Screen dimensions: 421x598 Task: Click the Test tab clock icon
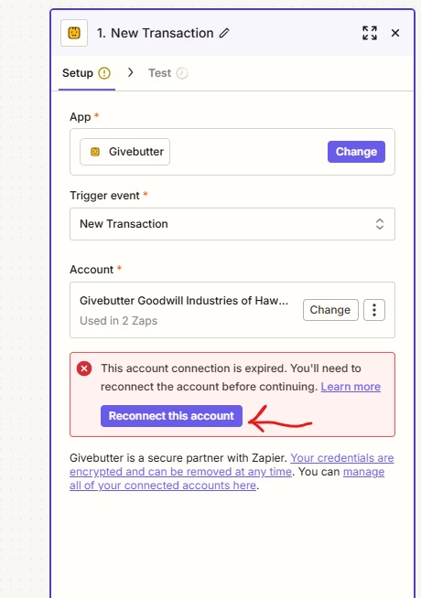tap(182, 73)
